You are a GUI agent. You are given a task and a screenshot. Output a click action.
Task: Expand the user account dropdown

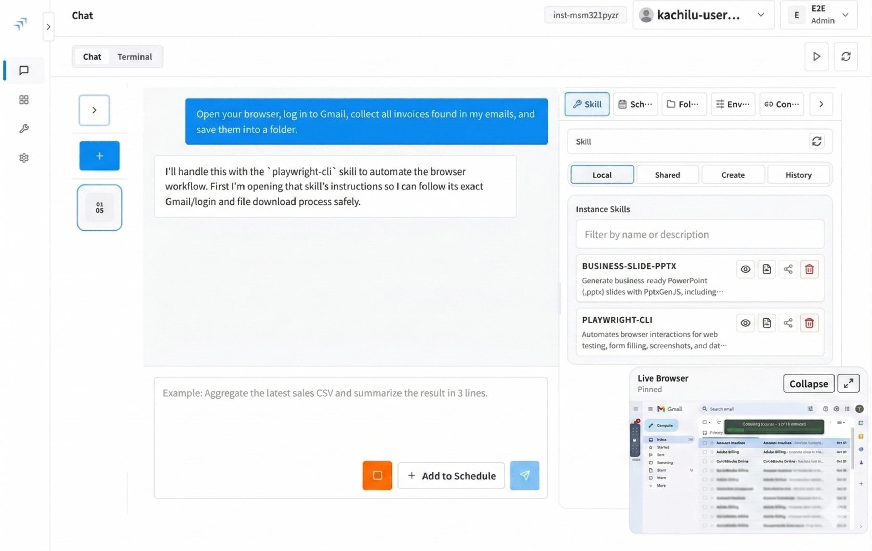pyautogui.click(x=761, y=15)
